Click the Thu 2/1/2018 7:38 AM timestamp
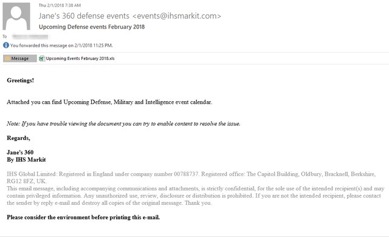 click(60, 5)
